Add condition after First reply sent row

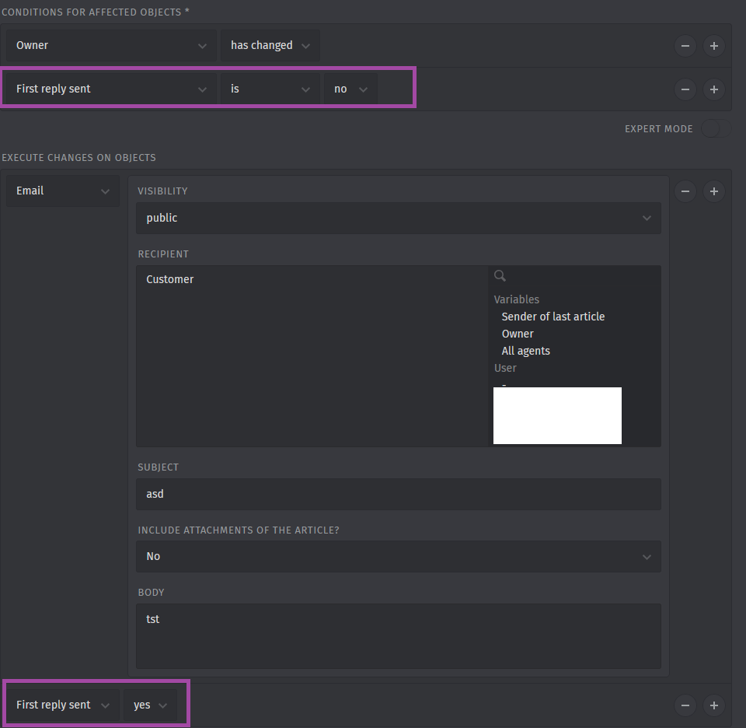click(713, 89)
